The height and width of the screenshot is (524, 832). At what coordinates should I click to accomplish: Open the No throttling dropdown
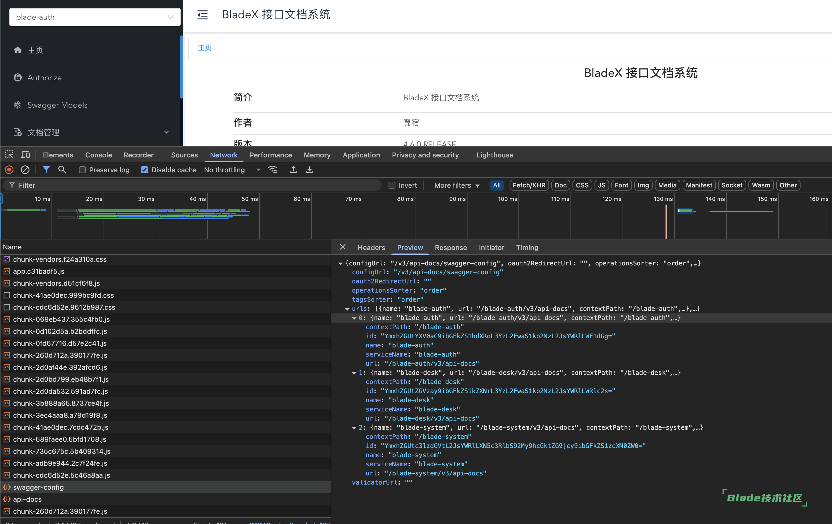pyautogui.click(x=232, y=170)
